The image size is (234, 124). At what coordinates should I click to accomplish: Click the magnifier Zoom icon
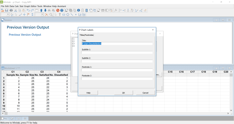pos(51,15)
